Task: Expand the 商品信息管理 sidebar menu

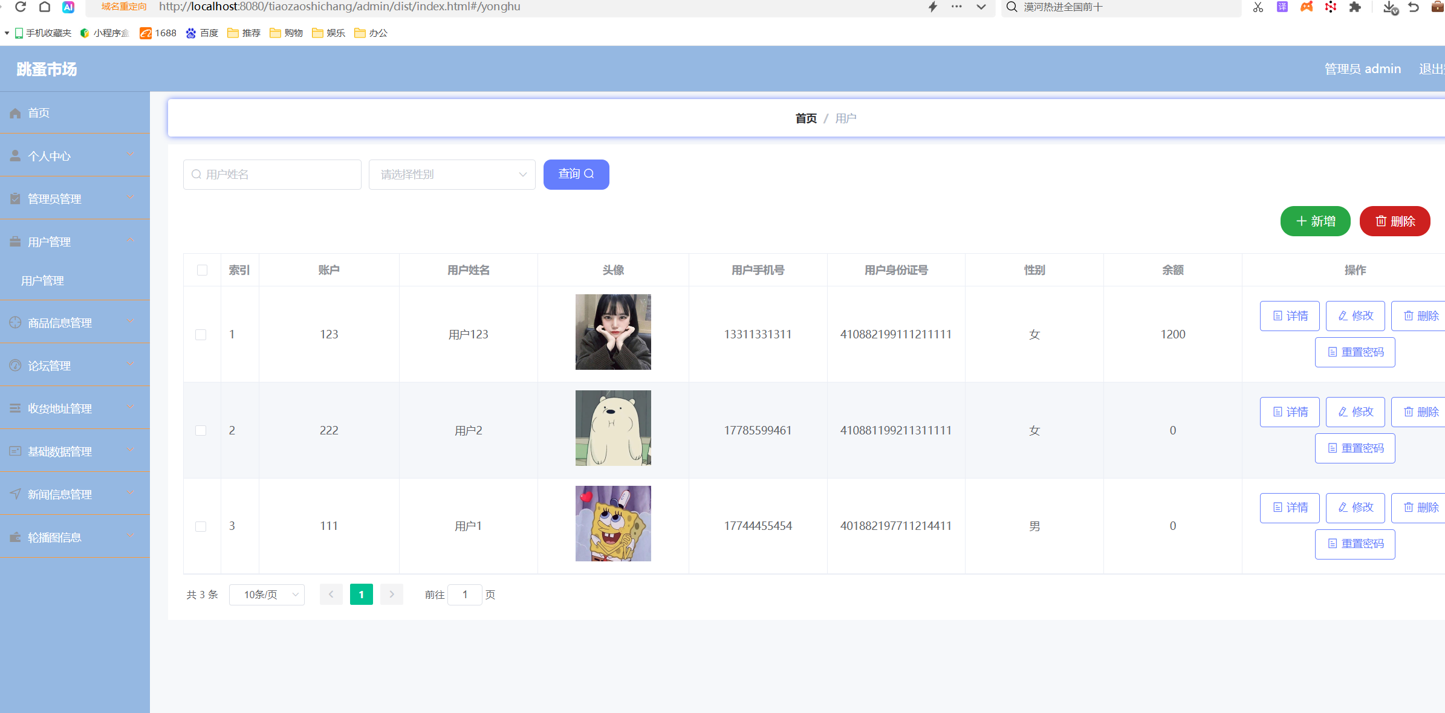Action: tap(75, 323)
